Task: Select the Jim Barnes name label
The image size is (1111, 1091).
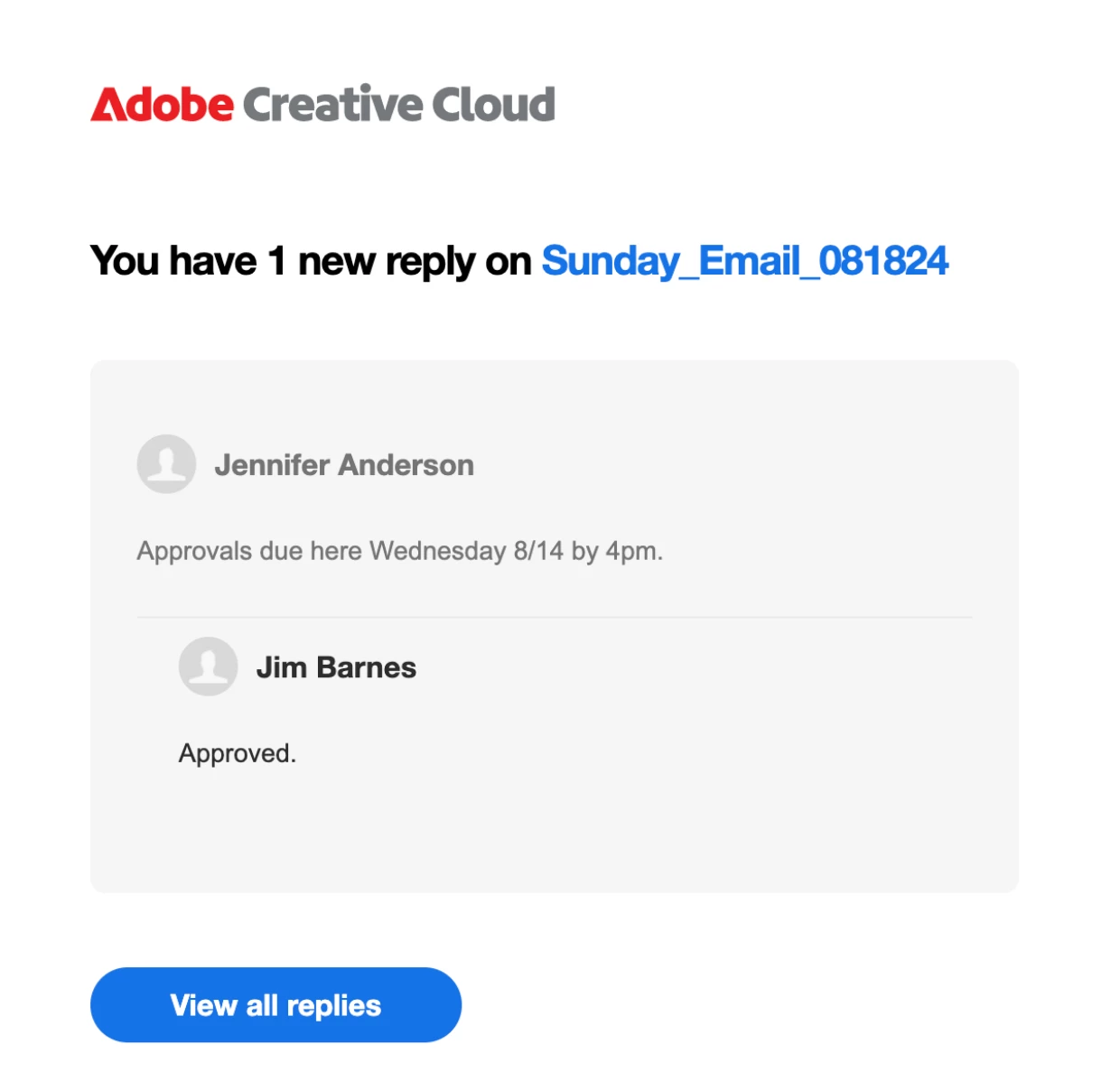Action: coord(336,667)
